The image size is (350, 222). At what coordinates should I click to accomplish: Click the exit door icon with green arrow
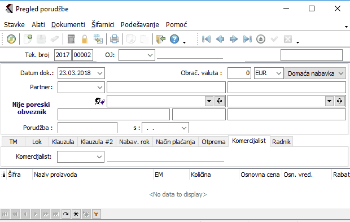click(x=161, y=39)
